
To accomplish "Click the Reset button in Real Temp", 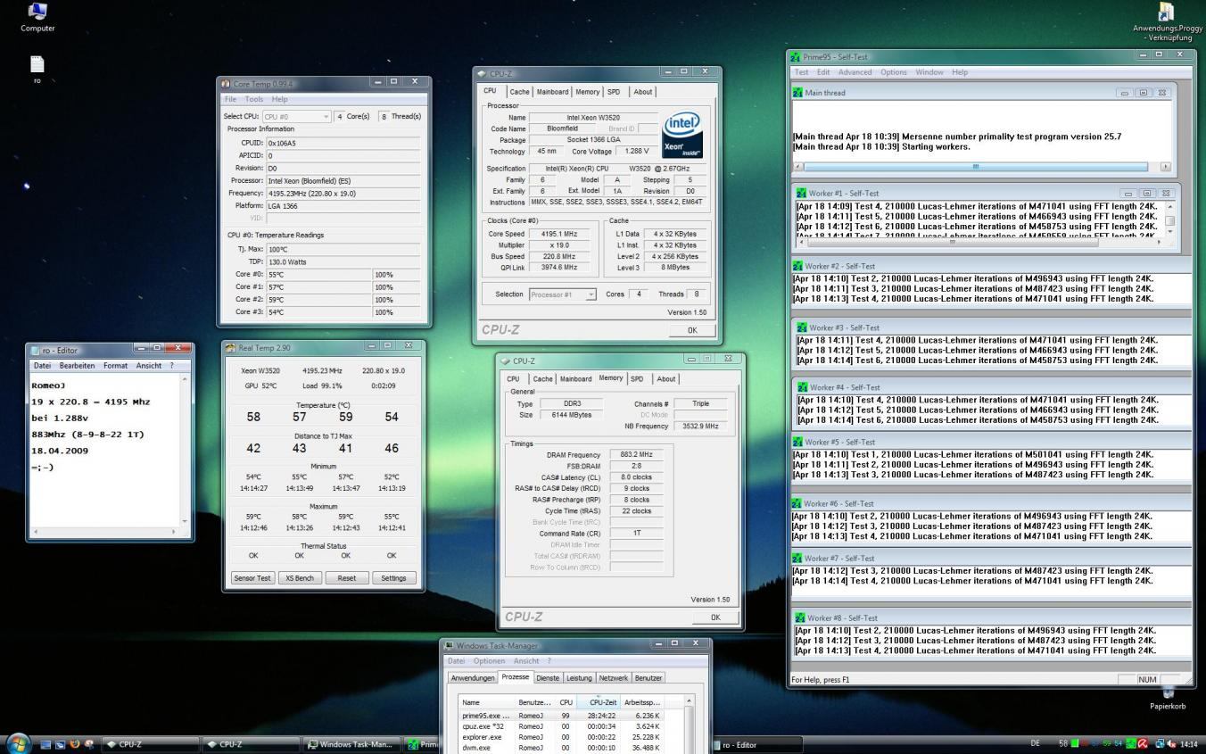I will click(346, 577).
